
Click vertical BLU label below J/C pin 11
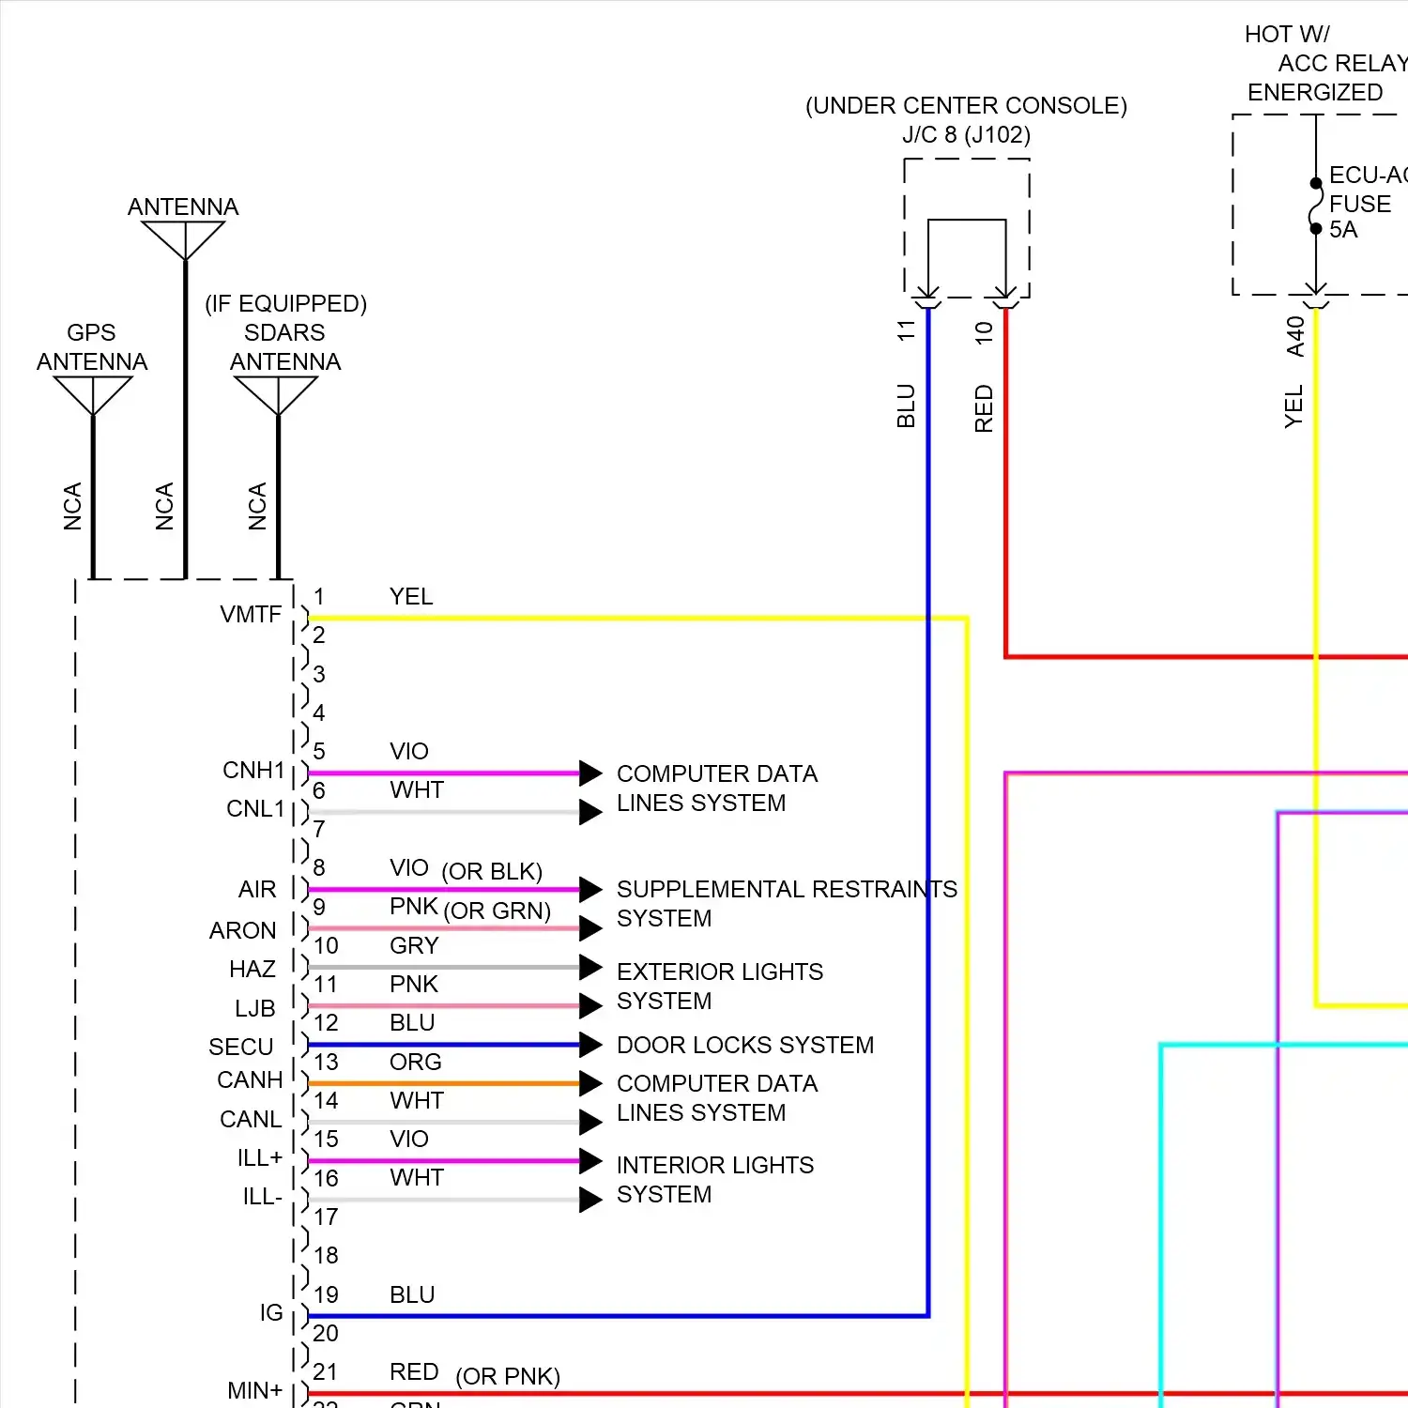point(906,406)
